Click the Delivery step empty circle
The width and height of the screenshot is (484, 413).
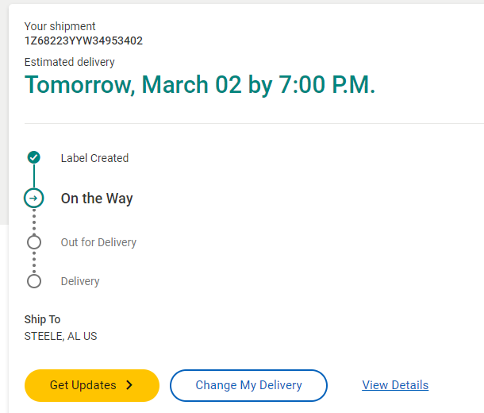click(x=34, y=280)
